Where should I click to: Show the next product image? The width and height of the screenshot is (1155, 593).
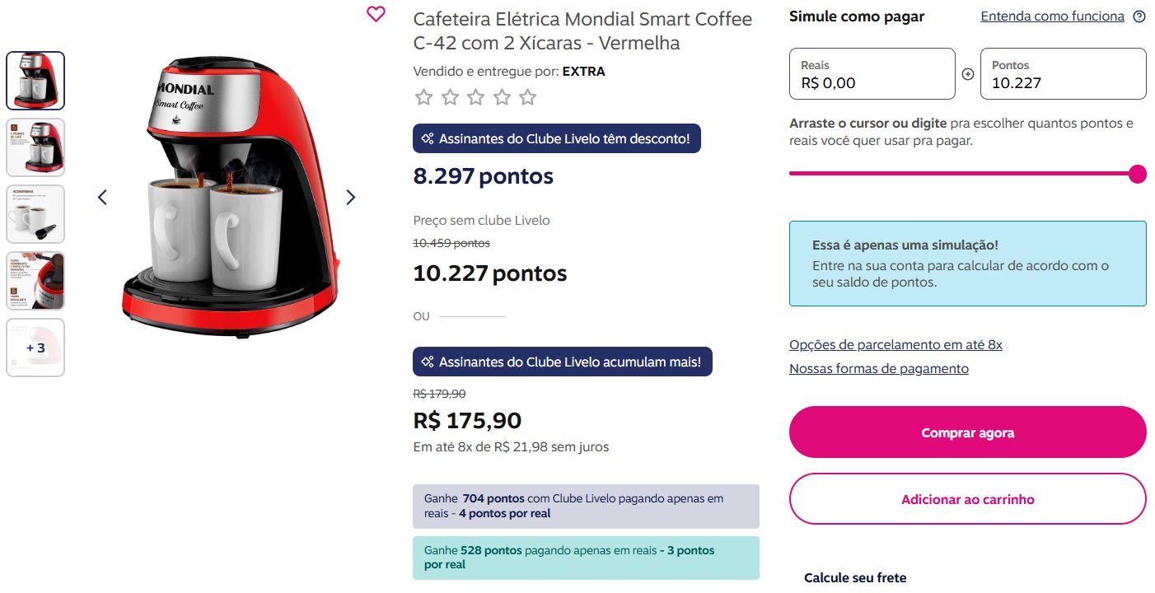coord(351,198)
